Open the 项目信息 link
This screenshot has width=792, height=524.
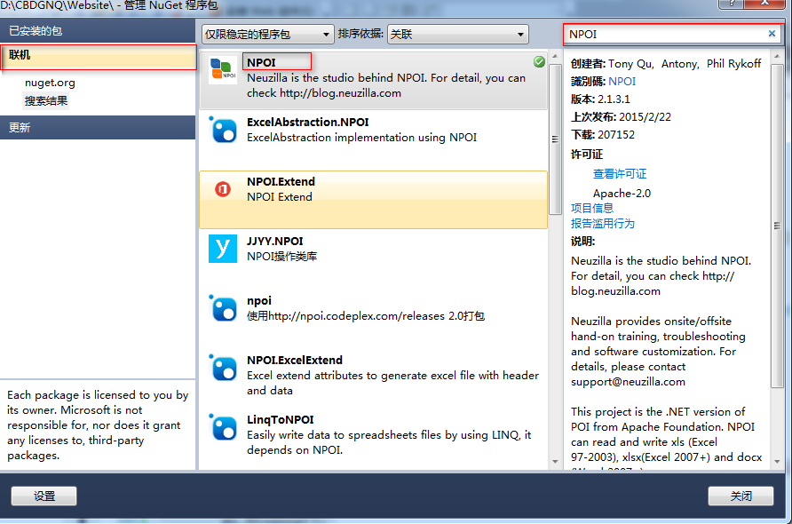(x=592, y=208)
